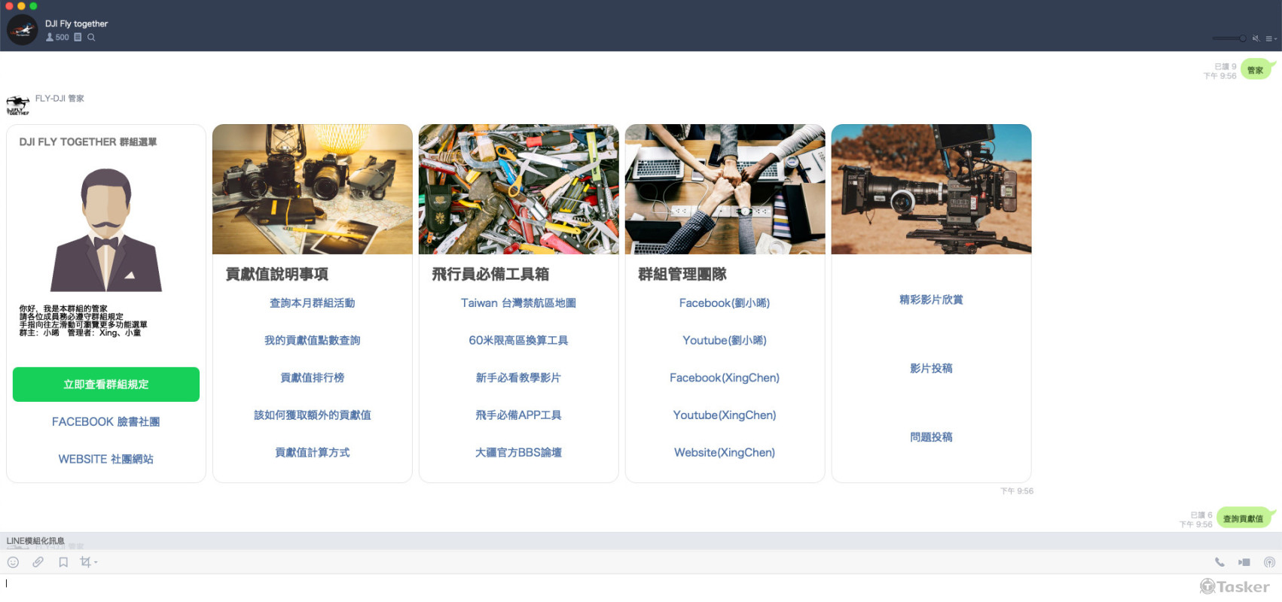1282x602 pixels.
Task: Click the bookmark Keep icon
Action: [63, 562]
